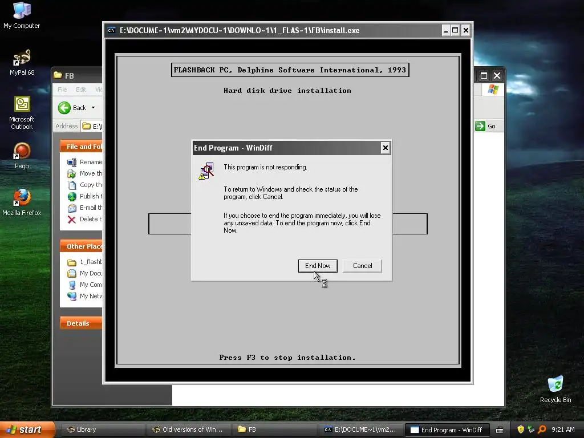Click the orange magnifier tray icon
584x438 pixels.
pos(542,429)
